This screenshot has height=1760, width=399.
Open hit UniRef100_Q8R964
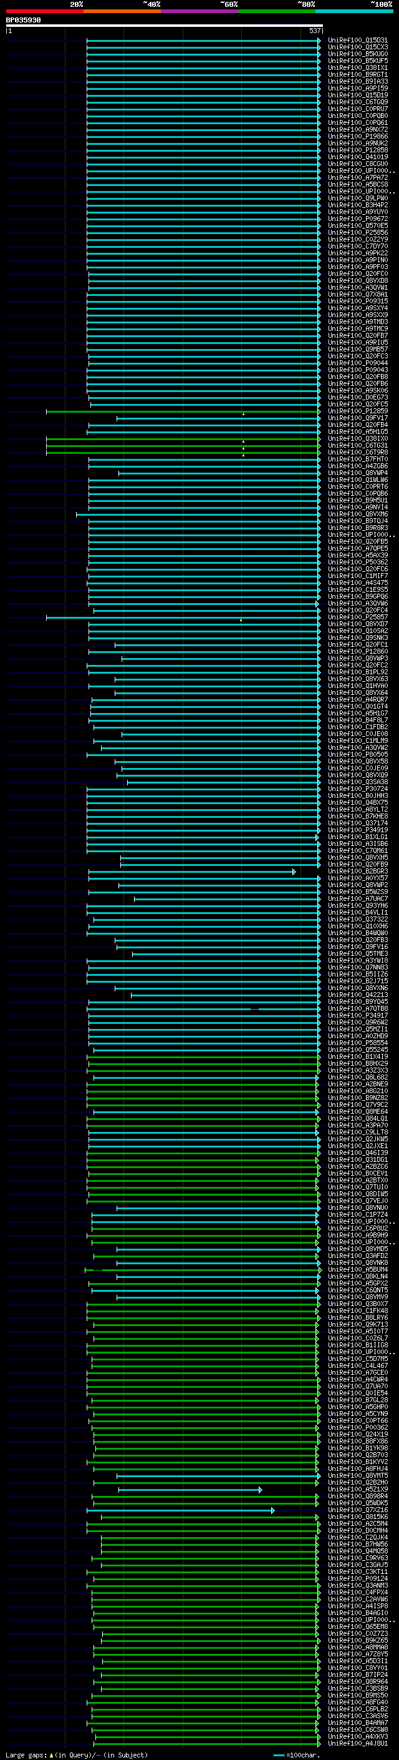click(x=357, y=1681)
